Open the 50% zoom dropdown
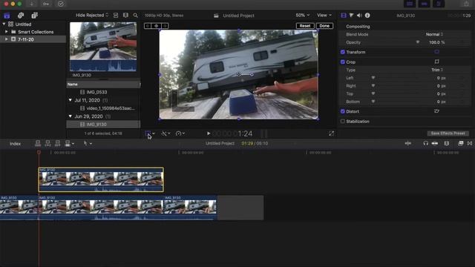The image size is (475, 267). click(303, 15)
